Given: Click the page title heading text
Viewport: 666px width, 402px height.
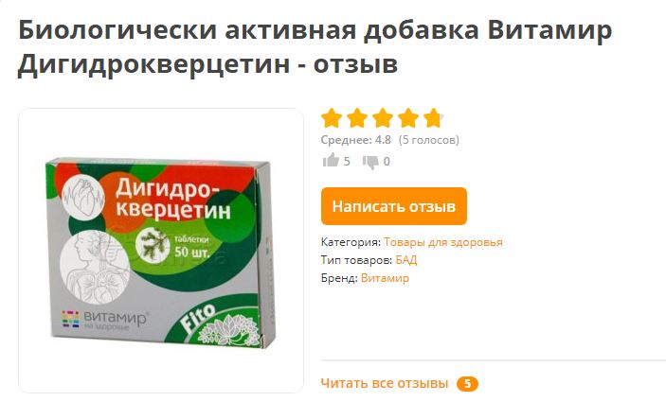Looking at the screenshot, I should [x=315, y=47].
